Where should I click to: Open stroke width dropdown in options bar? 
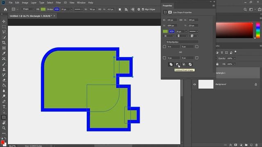(71, 9)
